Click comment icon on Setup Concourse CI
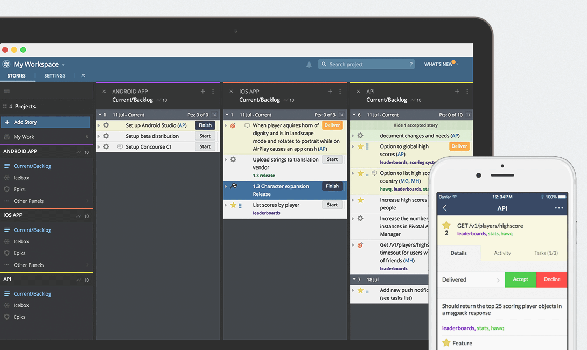The width and height of the screenshot is (587, 350). pyautogui.click(x=120, y=147)
